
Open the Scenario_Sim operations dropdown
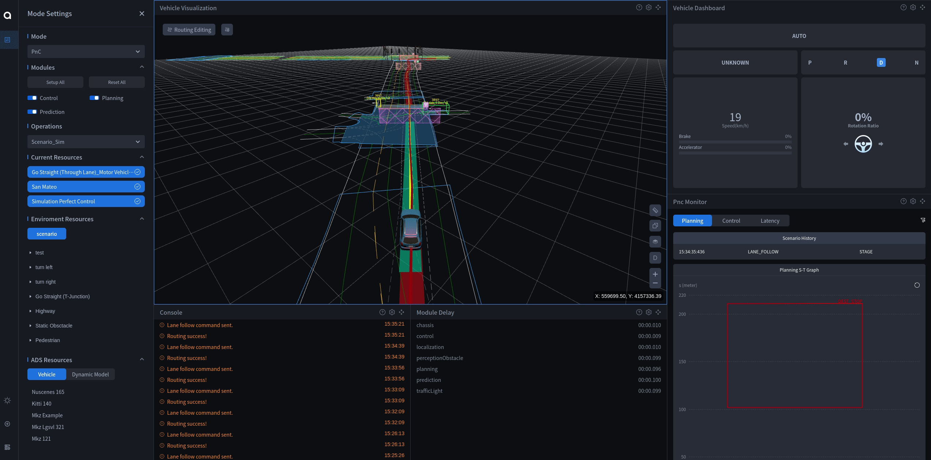(x=86, y=142)
